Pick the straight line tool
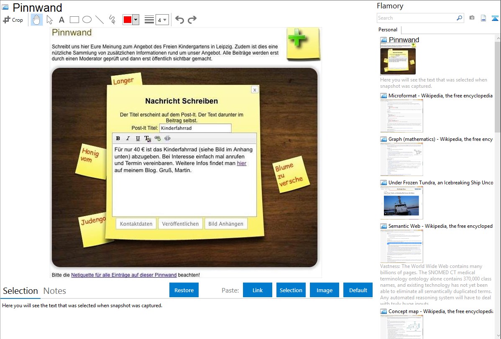This screenshot has height=339, width=501. [x=100, y=20]
